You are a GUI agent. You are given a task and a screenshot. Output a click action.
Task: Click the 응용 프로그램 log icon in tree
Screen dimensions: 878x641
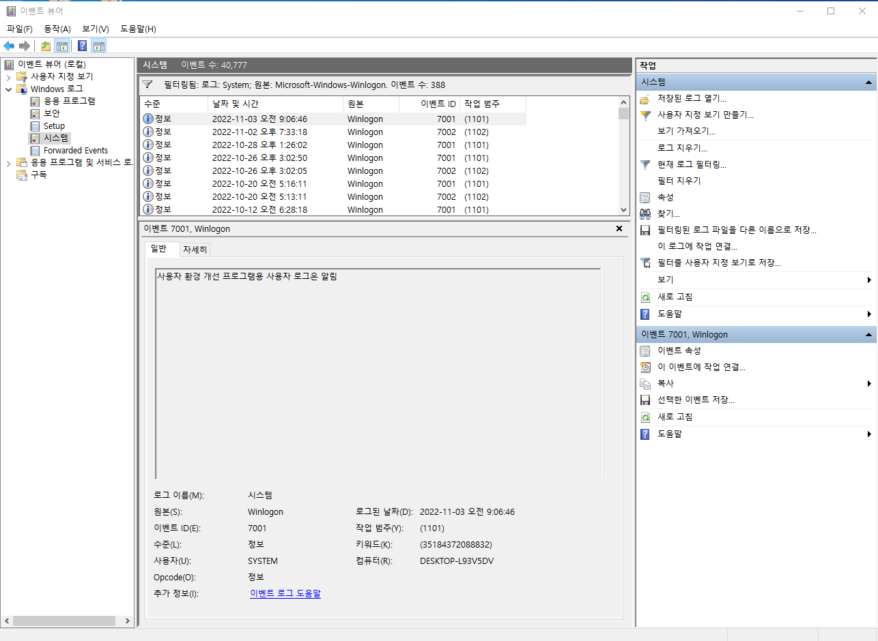tap(36, 101)
